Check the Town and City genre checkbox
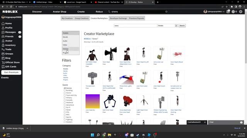 tap(64, 95)
